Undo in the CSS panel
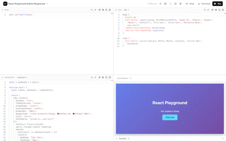The height and width of the screenshot is (141, 226). 205,10
